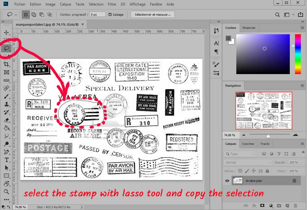This screenshot has width=307, height=210.
Task: Switch to the Nuancier tab
Action: pyautogui.click(x=249, y=28)
